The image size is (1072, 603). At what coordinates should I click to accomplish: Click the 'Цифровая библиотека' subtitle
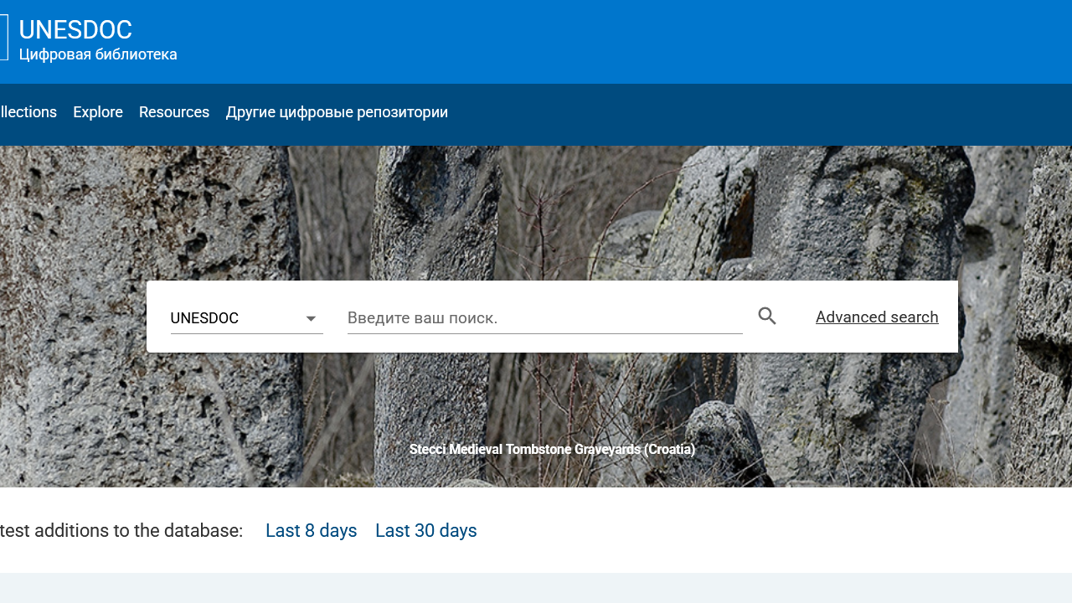point(98,55)
